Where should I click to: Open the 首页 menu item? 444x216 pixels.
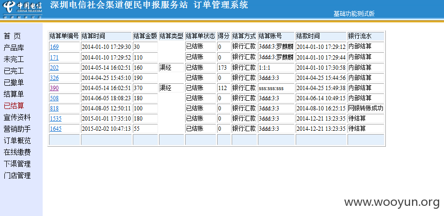(x=12, y=36)
